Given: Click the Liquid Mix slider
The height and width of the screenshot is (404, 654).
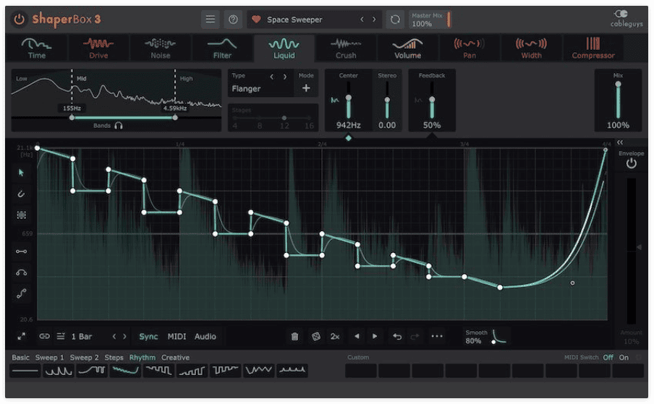Looking at the screenshot, I should 618,100.
